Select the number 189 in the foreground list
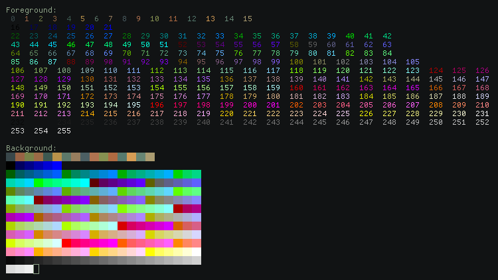498x280 pixels. point(482,97)
